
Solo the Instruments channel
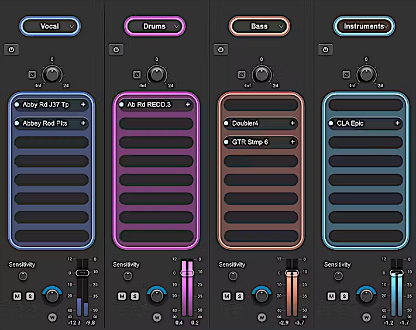click(344, 296)
